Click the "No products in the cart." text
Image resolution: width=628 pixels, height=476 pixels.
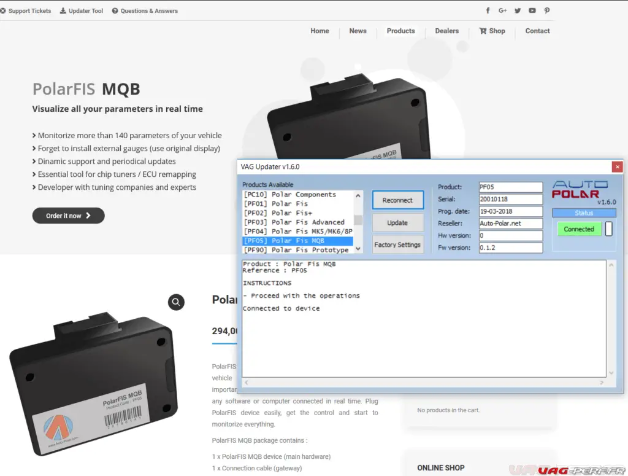tap(448, 410)
